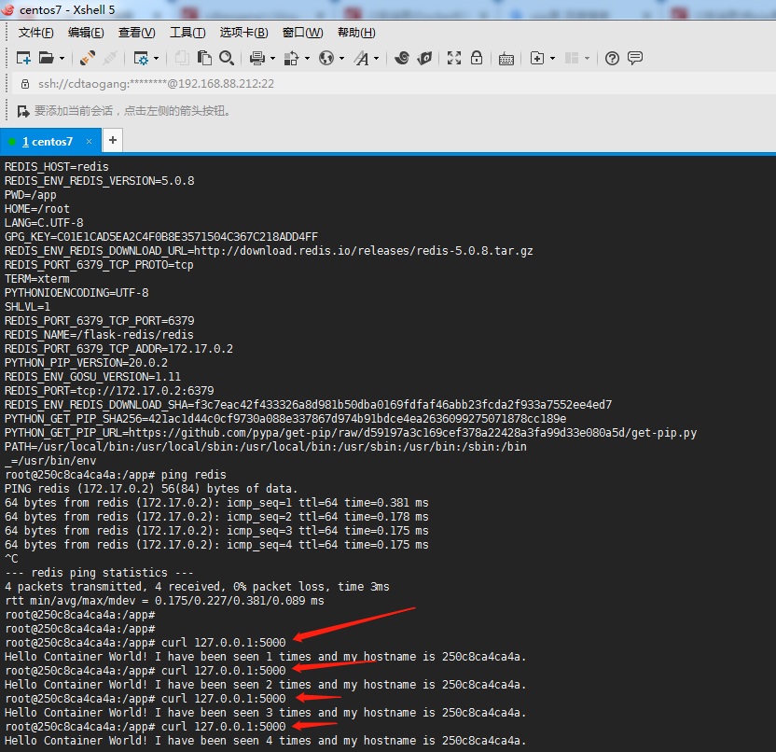Click the keyboard mapping icon
The image size is (776, 752).
(x=506, y=59)
